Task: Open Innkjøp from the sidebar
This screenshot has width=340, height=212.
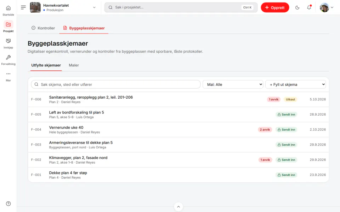Action: coord(8,43)
